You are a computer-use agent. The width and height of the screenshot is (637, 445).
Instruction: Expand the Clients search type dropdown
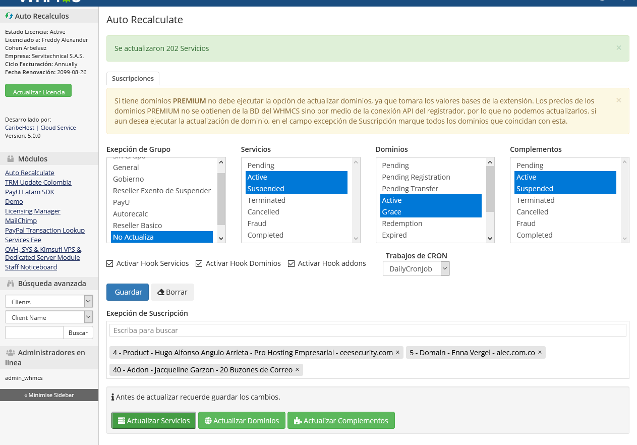[x=49, y=302]
